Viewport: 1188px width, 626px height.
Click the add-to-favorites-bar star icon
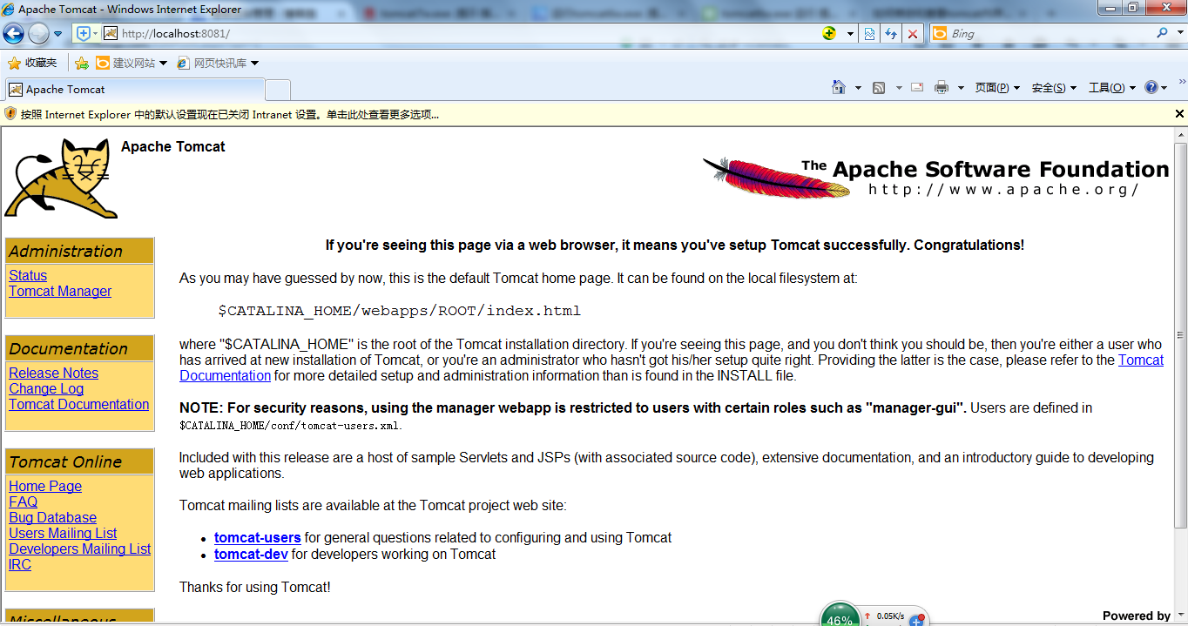[x=82, y=63]
